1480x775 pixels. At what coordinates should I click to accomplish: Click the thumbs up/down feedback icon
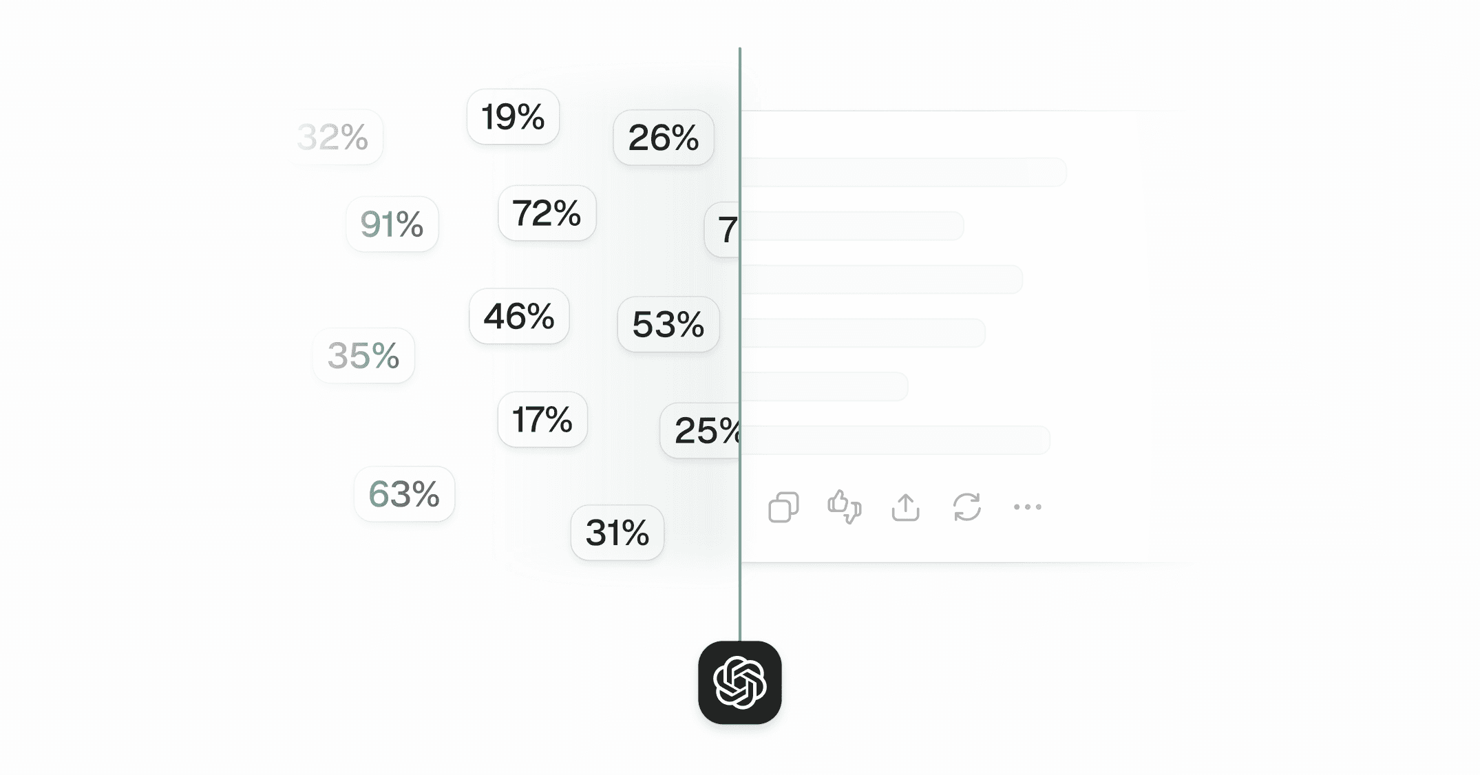click(844, 507)
